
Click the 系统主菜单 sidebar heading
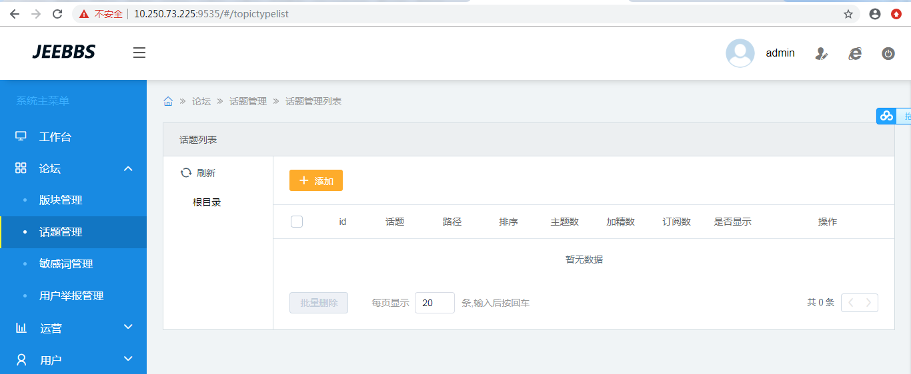(43, 101)
